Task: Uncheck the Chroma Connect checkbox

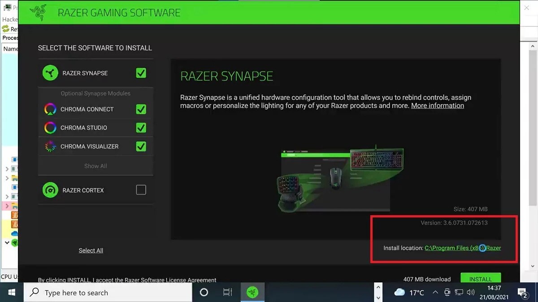Action: click(x=141, y=109)
